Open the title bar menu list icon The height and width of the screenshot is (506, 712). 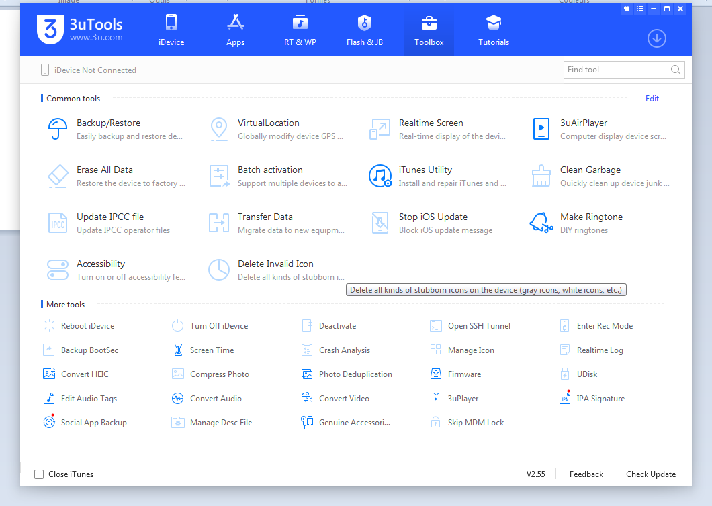click(x=640, y=9)
